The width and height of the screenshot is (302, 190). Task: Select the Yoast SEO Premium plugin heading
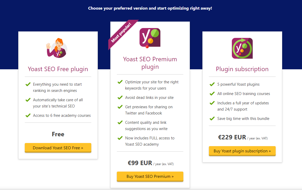[150, 63]
